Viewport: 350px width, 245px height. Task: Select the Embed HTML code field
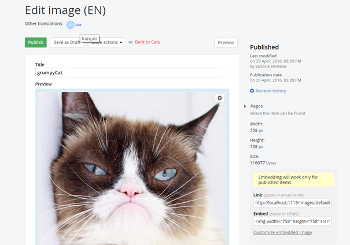(292, 221)
